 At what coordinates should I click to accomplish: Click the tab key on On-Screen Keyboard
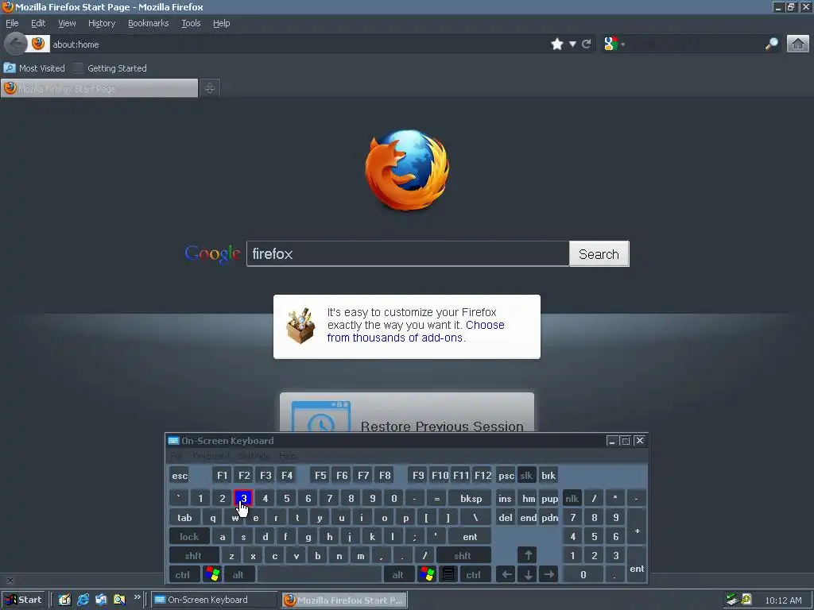184,518
